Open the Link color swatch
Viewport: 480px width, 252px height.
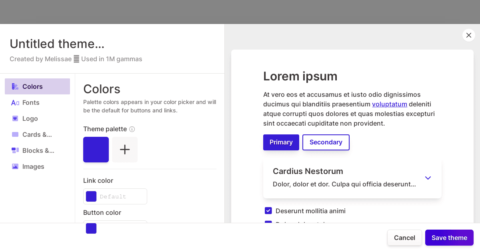click(91, 196)
